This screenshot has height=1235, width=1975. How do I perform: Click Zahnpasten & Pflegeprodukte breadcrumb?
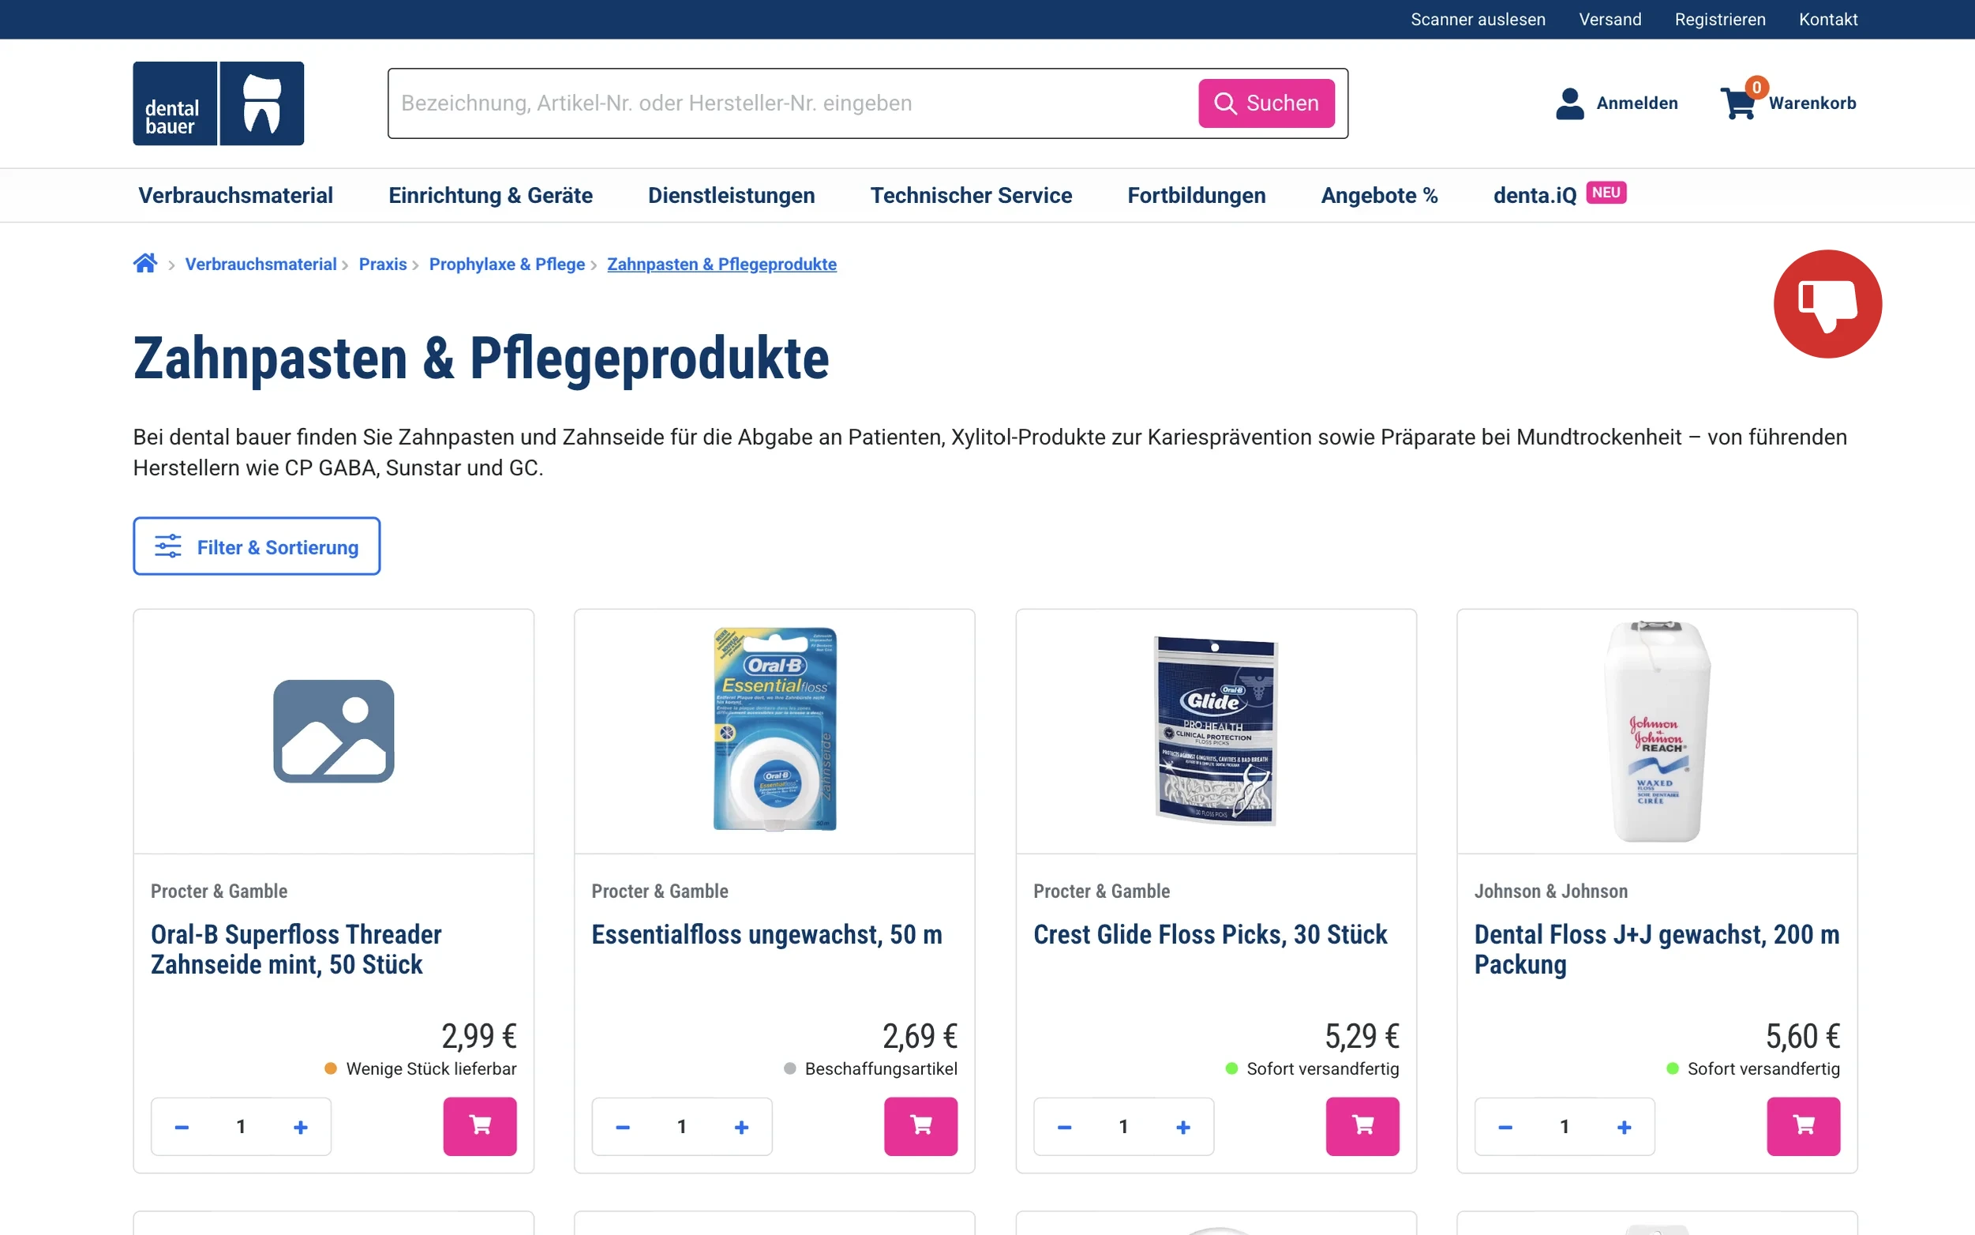pyautogui.click(x=721, y=264)
